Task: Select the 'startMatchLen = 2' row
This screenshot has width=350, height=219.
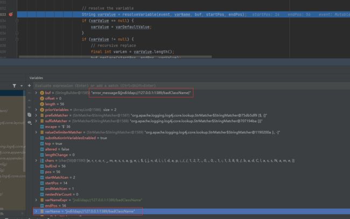Action: [192, 178]
